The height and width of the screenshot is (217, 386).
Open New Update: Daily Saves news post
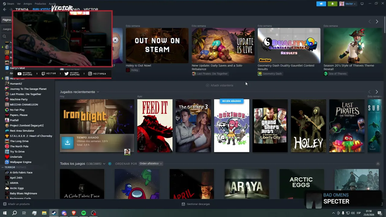(223, 46)
